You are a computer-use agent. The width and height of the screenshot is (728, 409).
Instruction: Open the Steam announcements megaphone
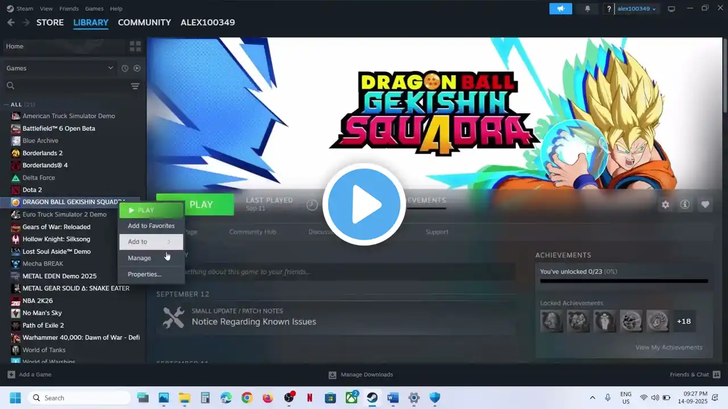(x=560, y=9)
